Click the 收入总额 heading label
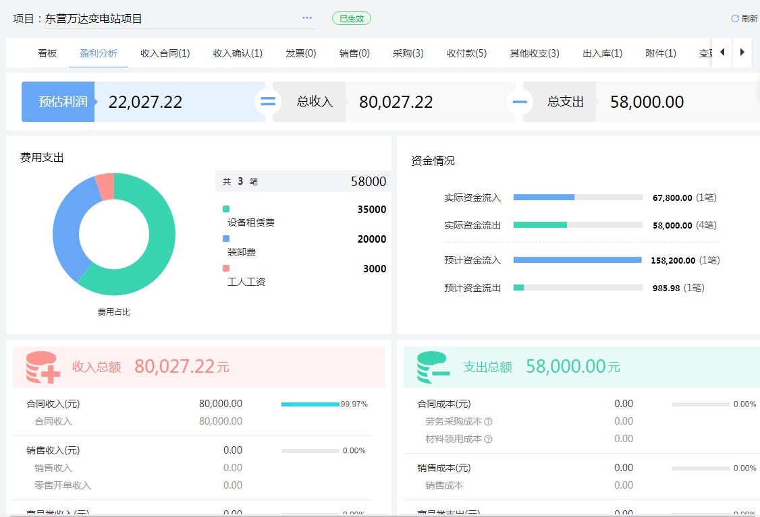 point(97,367)
